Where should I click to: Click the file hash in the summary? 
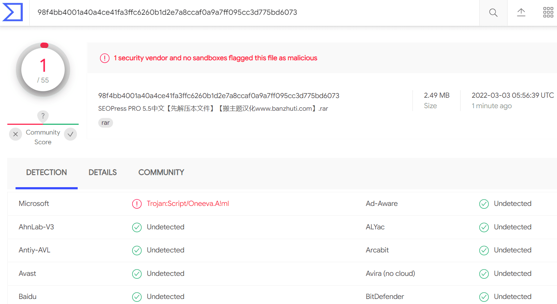[219, 96]
